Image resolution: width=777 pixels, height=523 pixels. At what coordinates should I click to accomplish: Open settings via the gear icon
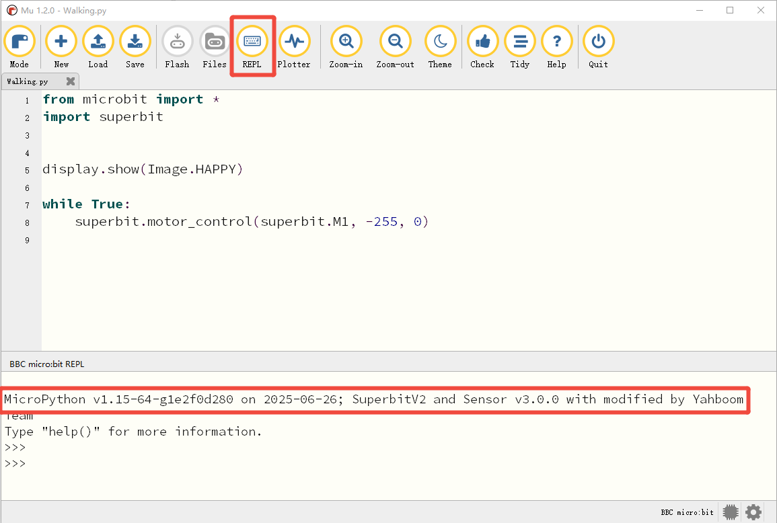click(753, 512)
